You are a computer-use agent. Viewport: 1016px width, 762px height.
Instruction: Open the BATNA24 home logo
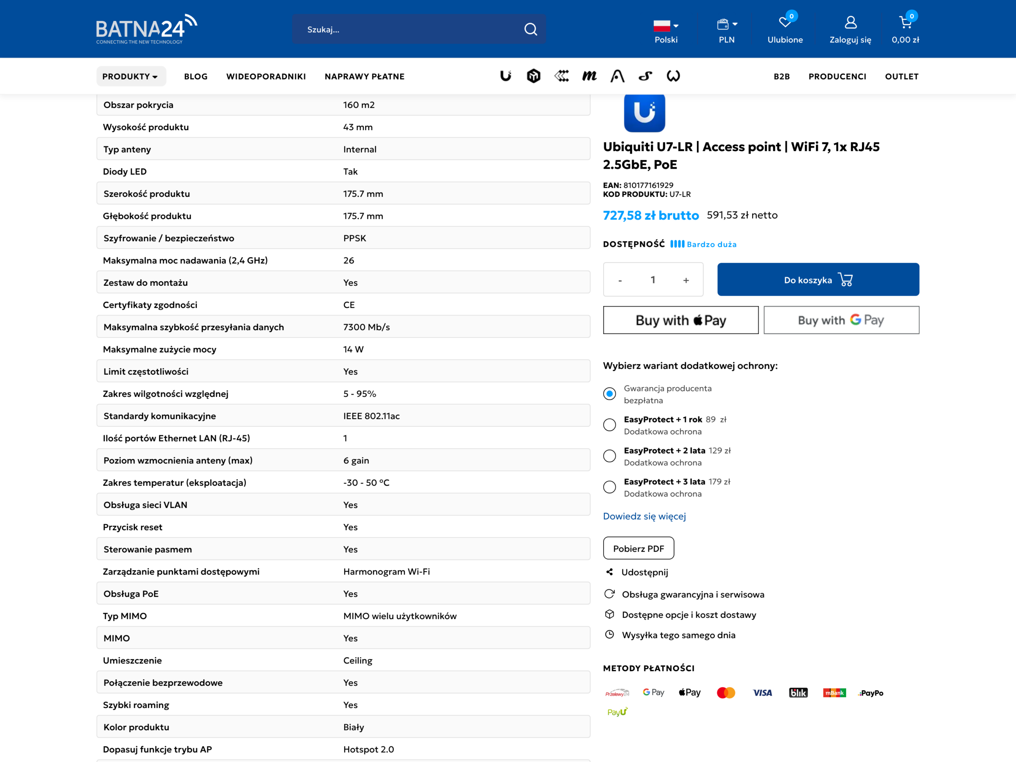click(x=146, y=29)
